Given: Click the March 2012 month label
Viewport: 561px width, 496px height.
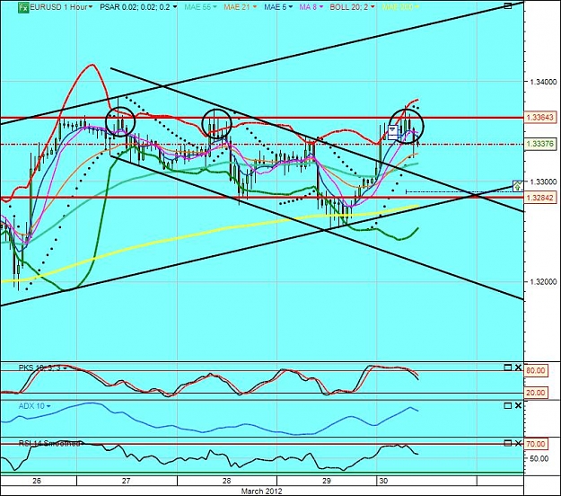Looking at the screenshot, I should 261,491.
